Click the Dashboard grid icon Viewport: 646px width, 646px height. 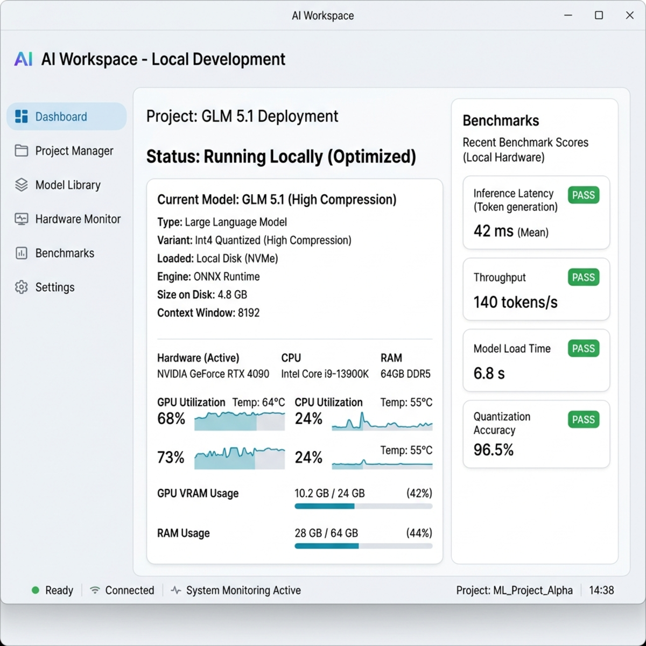click(22, 116)
